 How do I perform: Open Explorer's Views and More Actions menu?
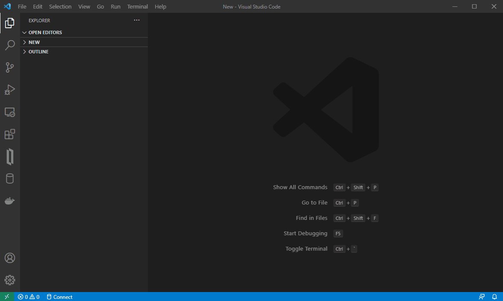click(136, 20)
